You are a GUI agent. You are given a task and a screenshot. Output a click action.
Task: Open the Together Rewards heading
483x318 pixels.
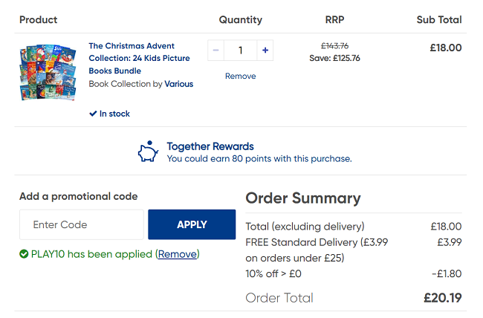pyautogui.click(x=210, y=146)
